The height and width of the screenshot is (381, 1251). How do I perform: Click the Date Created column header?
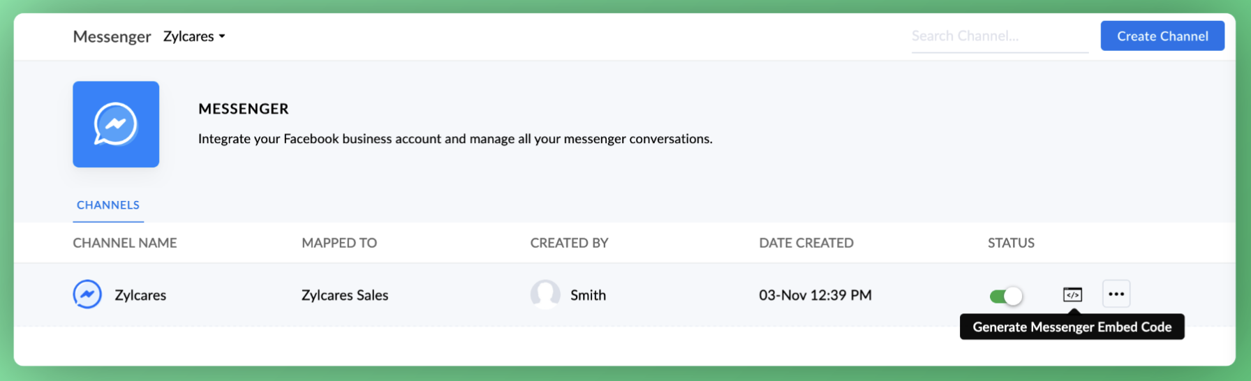click(x=806, y=243)
